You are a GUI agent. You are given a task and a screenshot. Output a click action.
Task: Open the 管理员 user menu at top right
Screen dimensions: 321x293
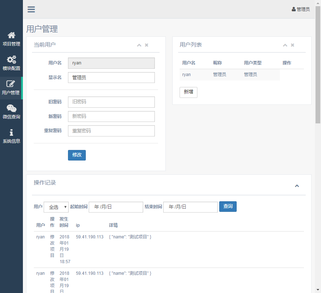pos(301,9)
